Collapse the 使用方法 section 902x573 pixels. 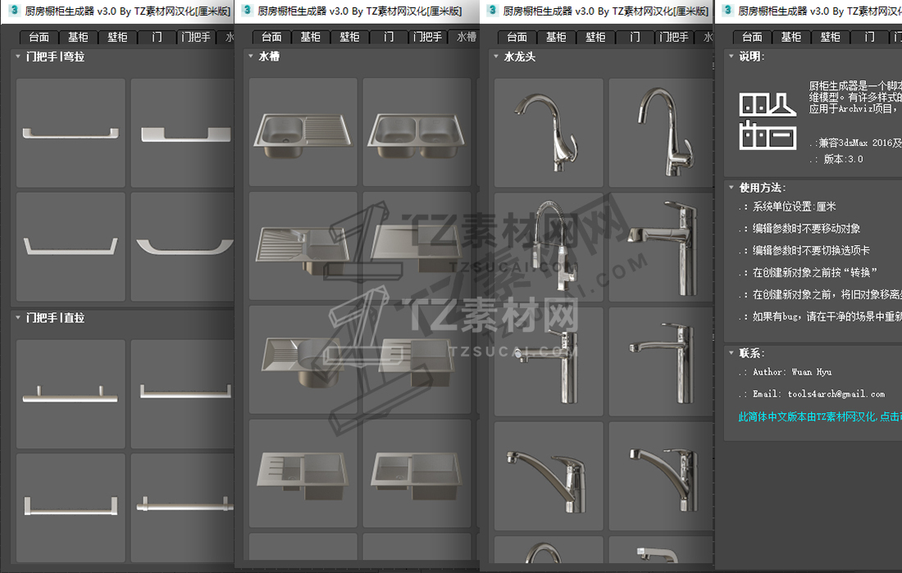(x=731, y=188)
